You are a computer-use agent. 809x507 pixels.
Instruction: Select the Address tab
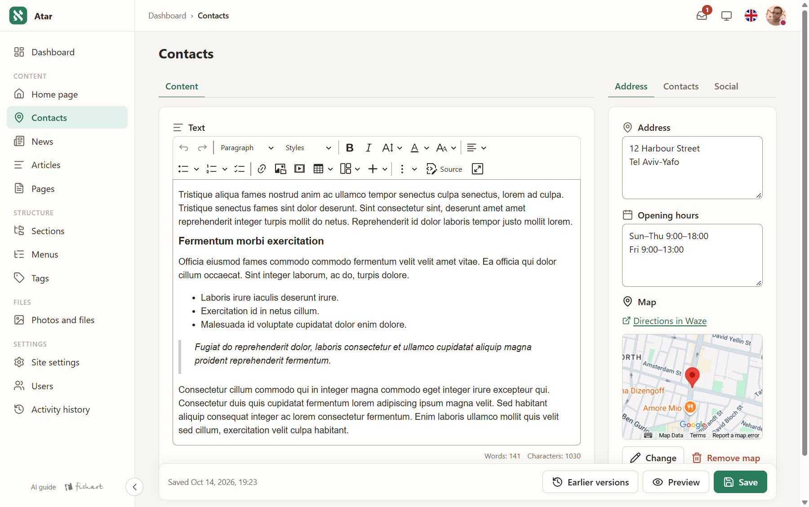click(631, 86)
